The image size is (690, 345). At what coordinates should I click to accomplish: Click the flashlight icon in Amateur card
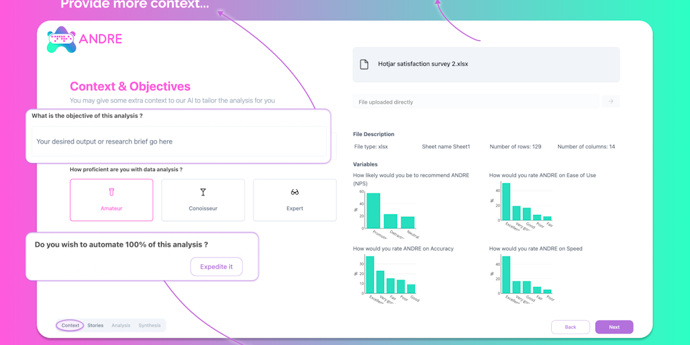tap(111, 192)
